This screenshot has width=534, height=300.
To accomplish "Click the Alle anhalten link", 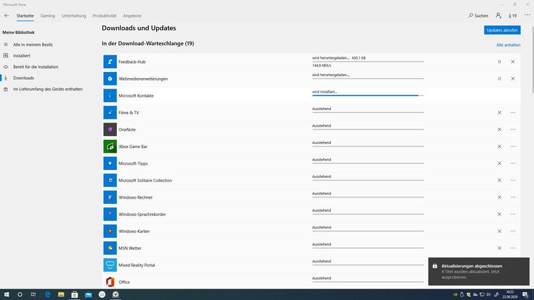I will (508, 45).
